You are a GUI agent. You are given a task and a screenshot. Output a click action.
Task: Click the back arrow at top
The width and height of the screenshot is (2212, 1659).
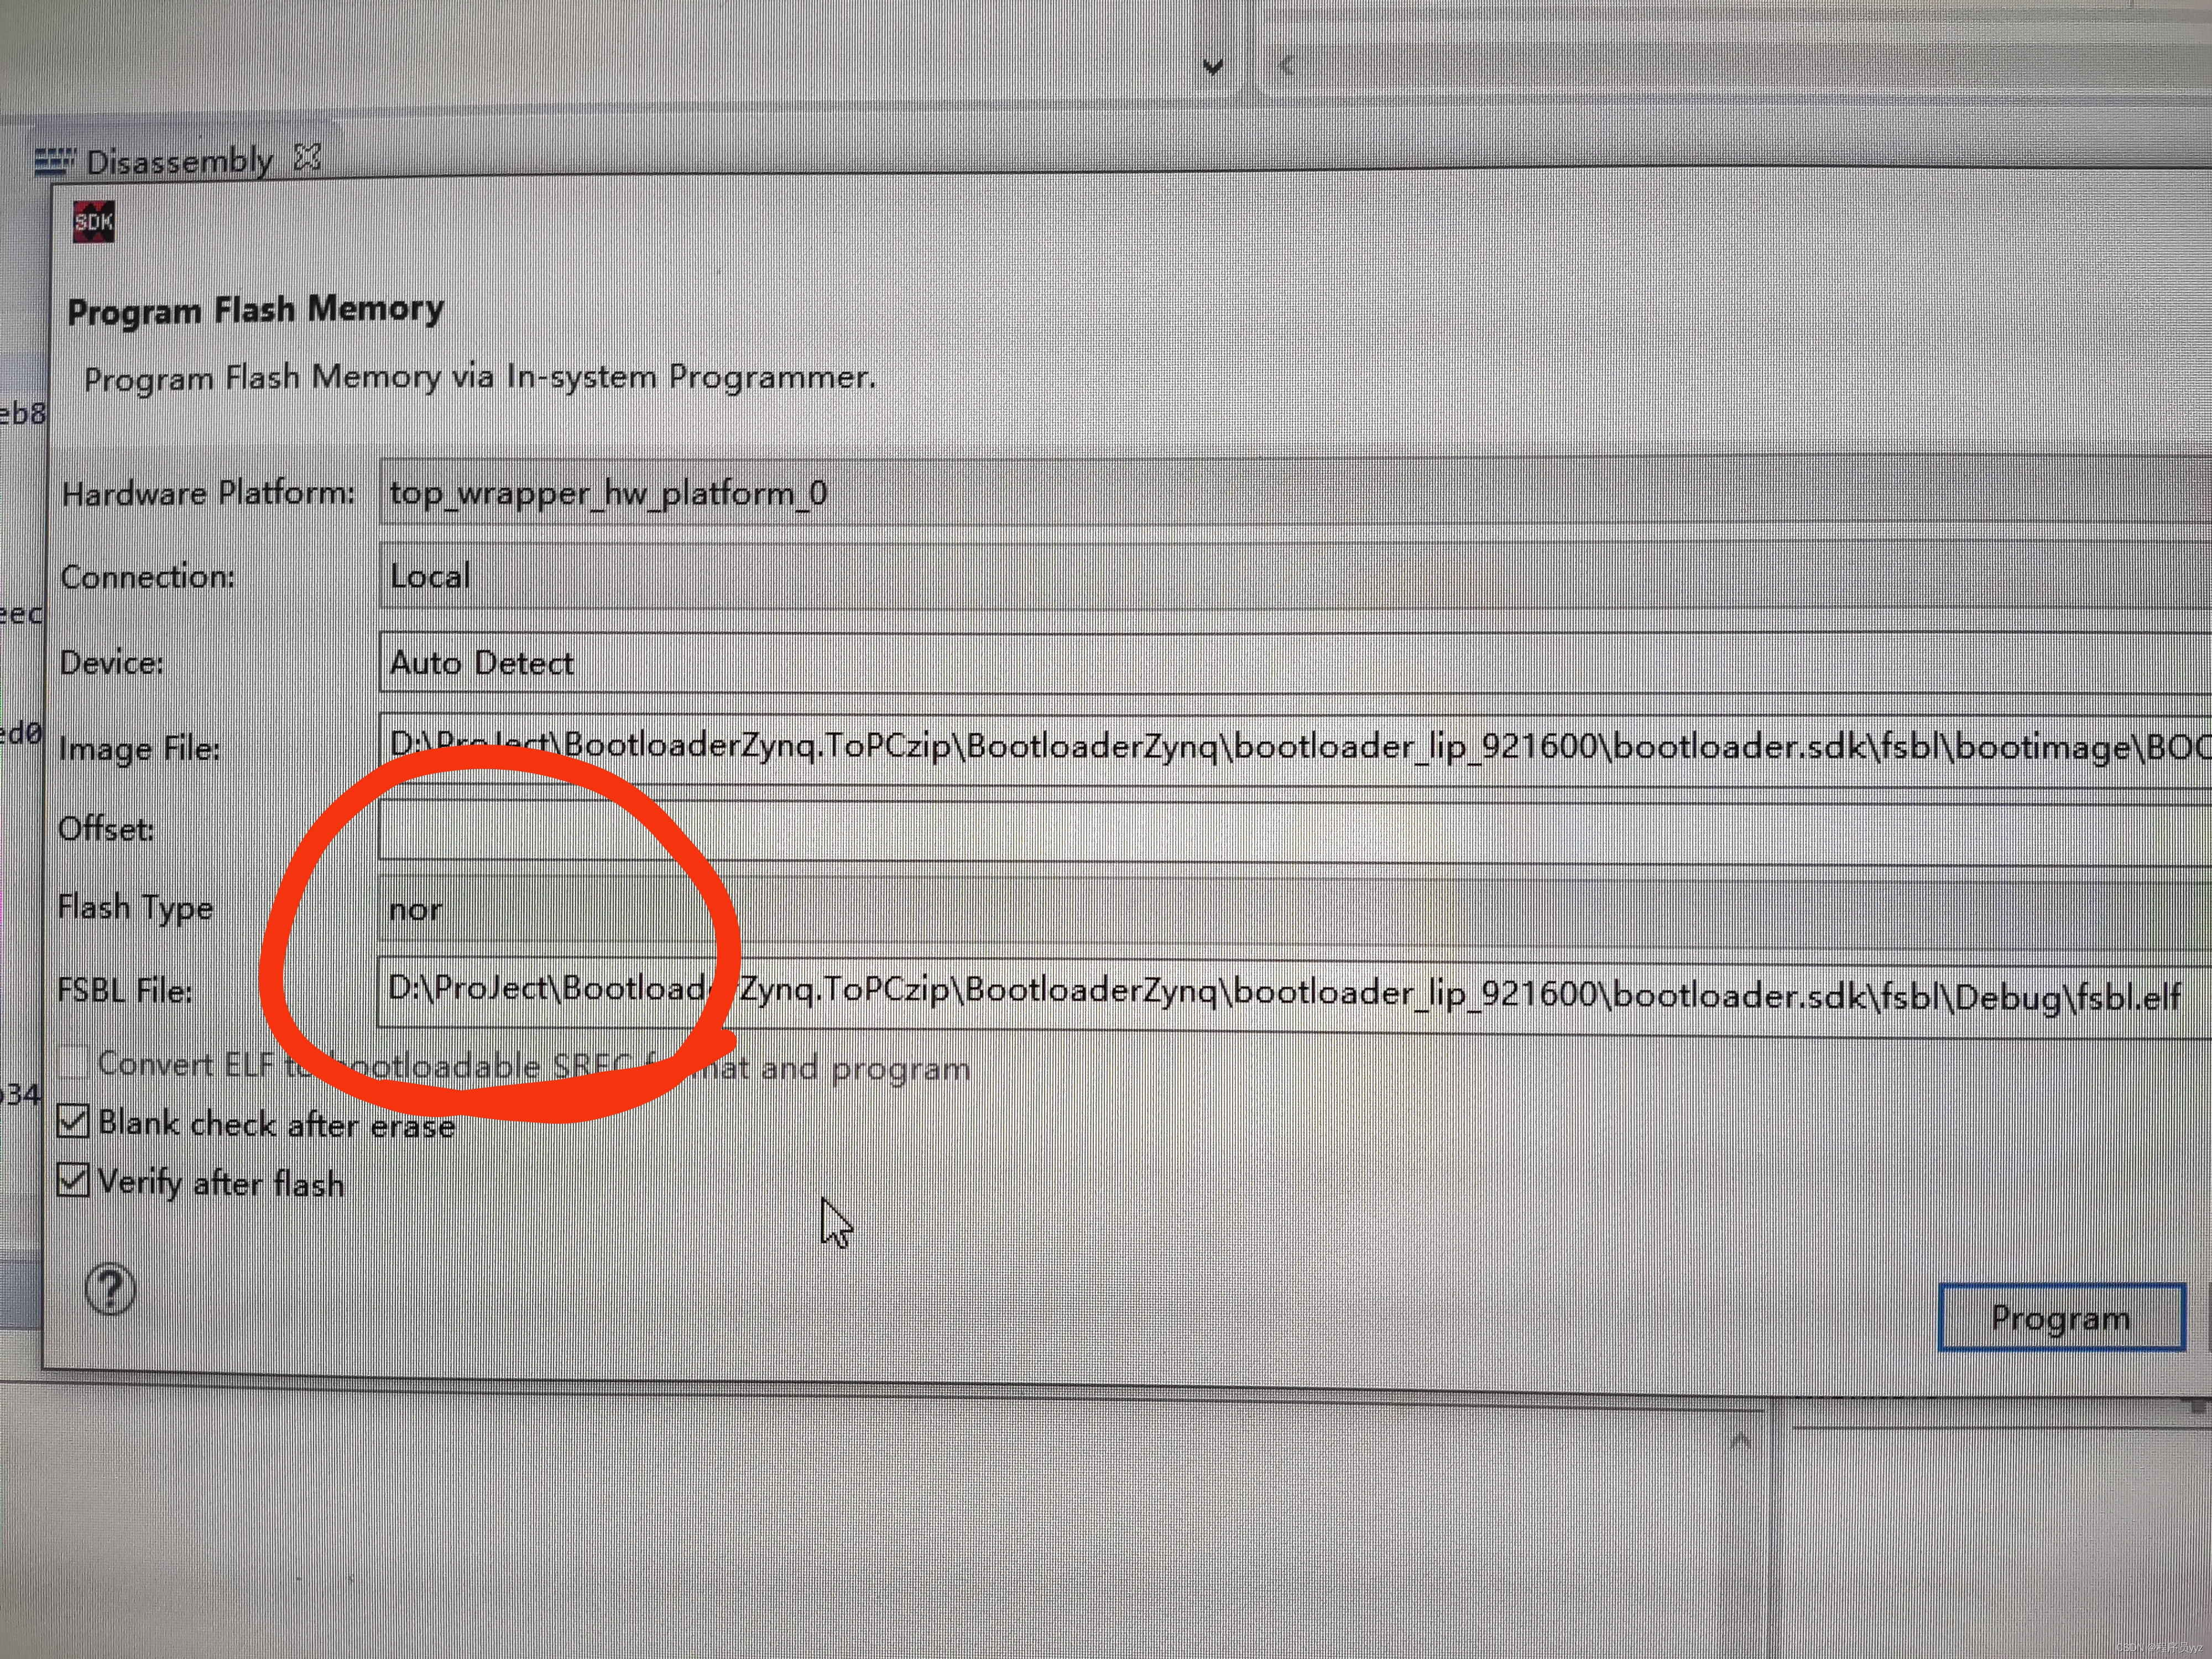(1287, 66)
